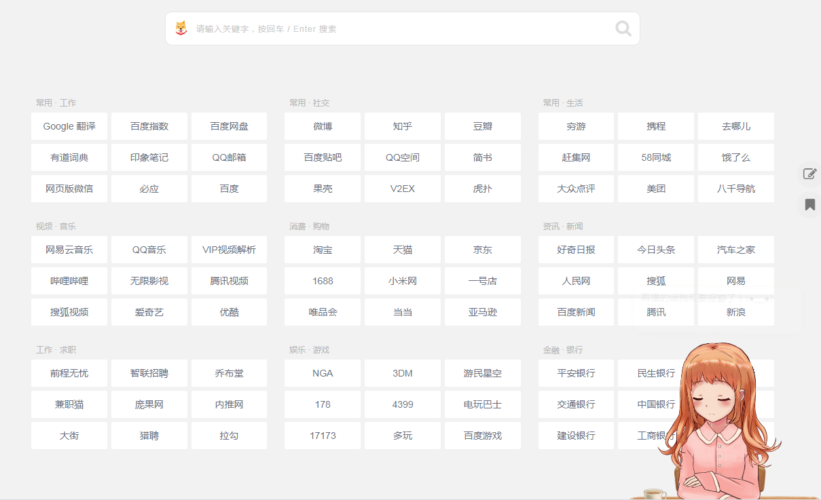Viewport: 821px width, 500px height.
Task: Click the 1688 link
Action: point(323,281)
